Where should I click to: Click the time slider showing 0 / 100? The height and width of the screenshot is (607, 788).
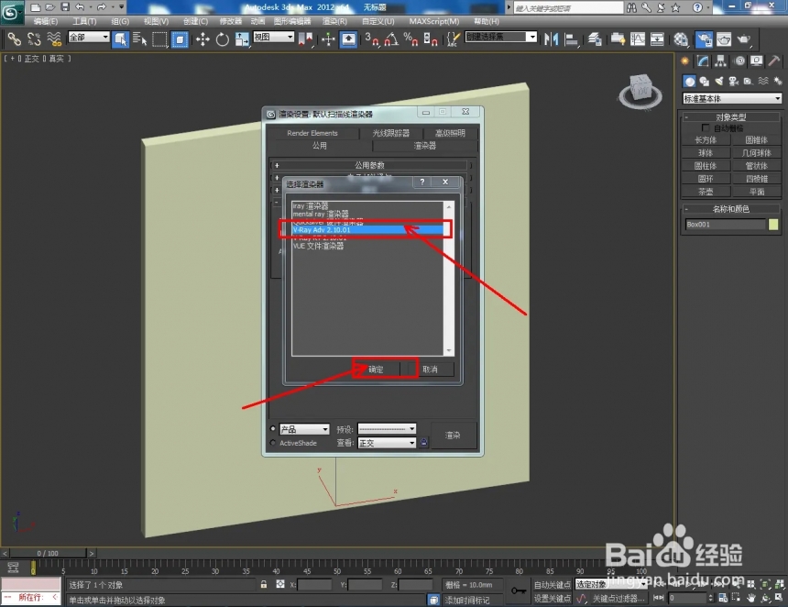[x=48, y=553]
